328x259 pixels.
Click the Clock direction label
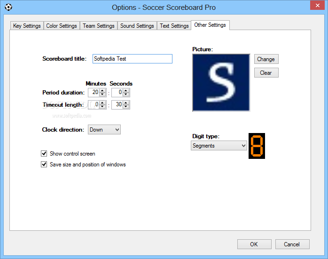click(x=63, y=130)
